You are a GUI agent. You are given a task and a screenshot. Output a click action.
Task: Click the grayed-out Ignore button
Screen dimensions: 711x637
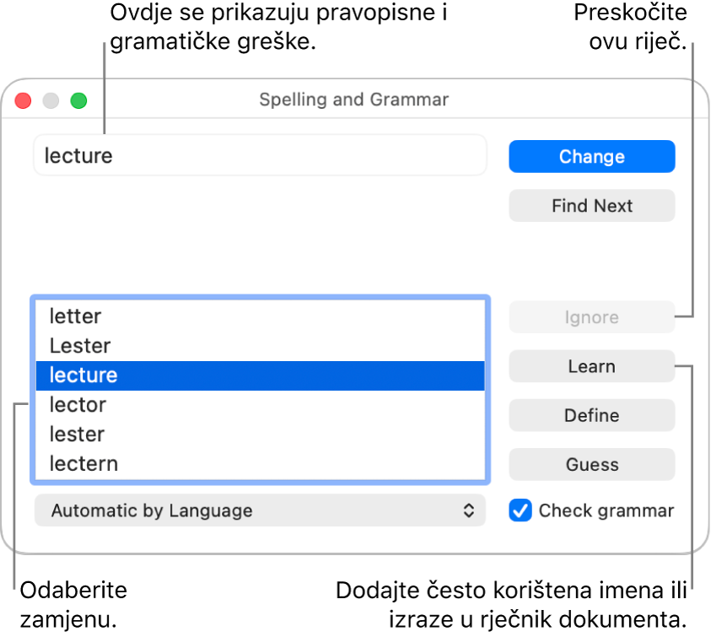click(591, 317)
